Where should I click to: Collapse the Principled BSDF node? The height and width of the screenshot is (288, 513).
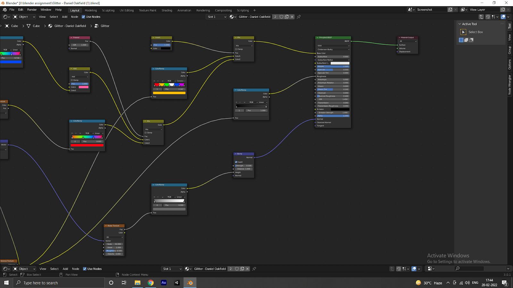coord(318,37)
